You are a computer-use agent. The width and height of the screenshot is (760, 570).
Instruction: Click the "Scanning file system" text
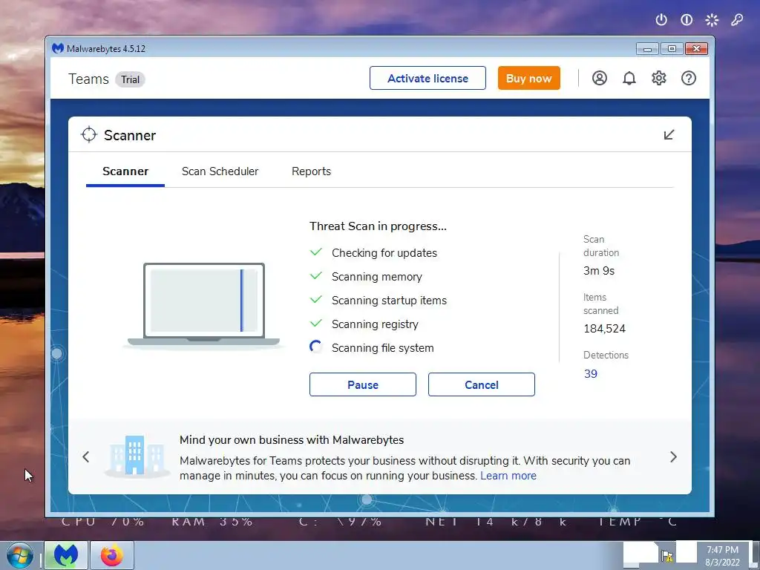(x=383, y=348)
